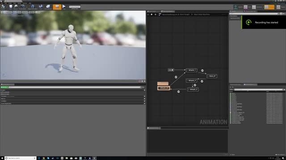
Task: Select the highlighted Attack_04 state node
Action: (x=164, y=88)
